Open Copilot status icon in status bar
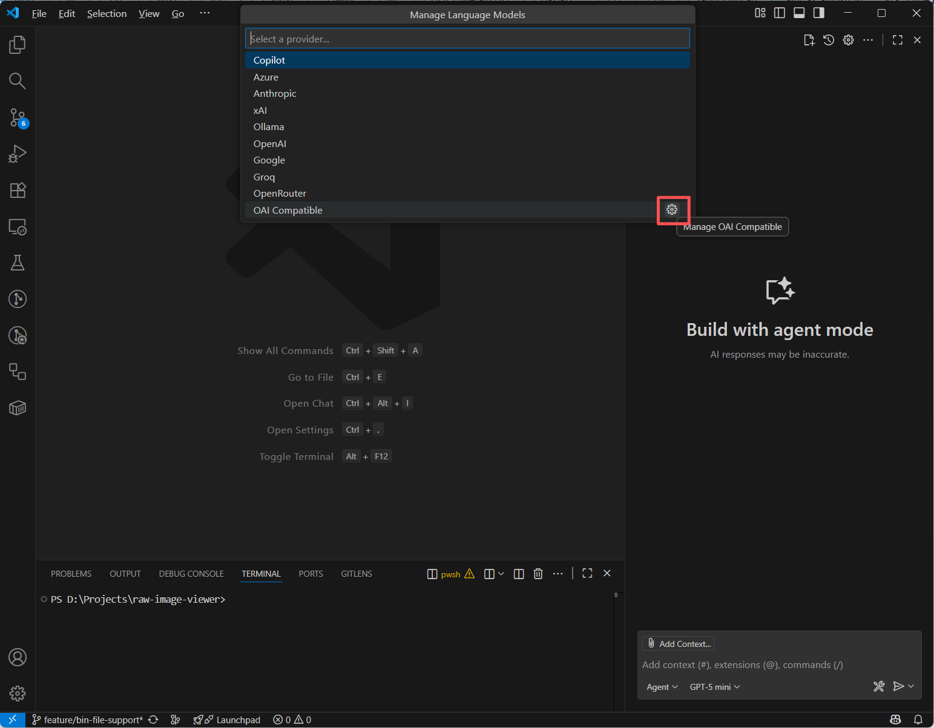The width and height of the screenshot is (934, 728). (896, 720)
